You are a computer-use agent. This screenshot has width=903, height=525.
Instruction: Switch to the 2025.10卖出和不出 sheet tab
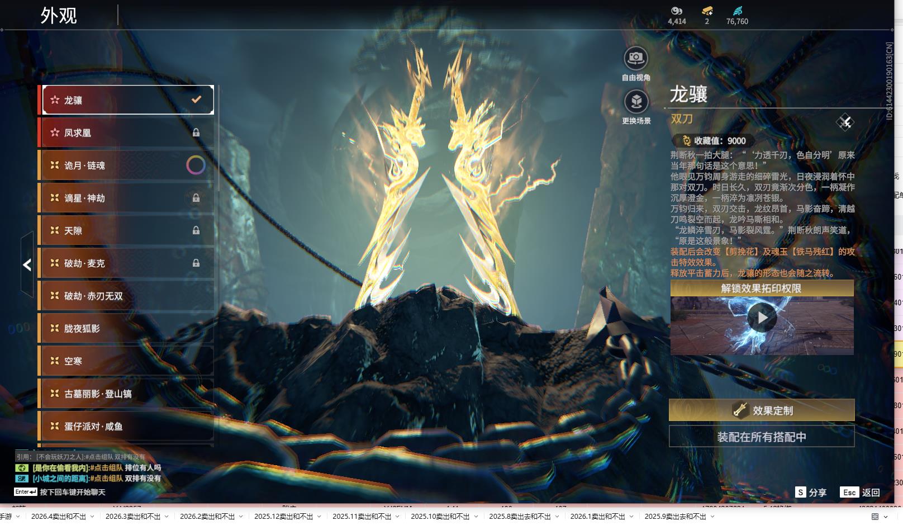pos(440,517)
